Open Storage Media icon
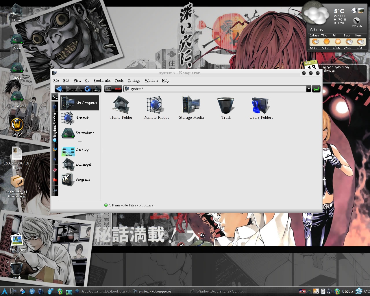 click(191, 108)
